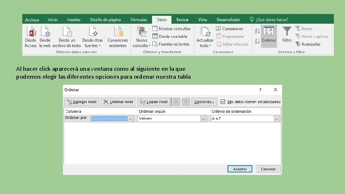
Task: Click the help question mark in Ordenar dialog
Action: [x=260, y=89]
